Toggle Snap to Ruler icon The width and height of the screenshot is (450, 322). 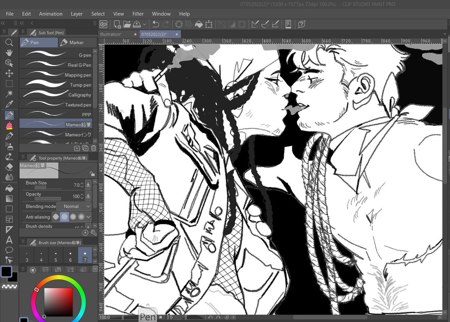(255, 24)
